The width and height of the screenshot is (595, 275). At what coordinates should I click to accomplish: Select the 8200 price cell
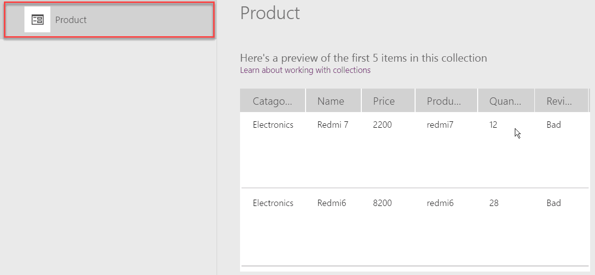pos(382,203)
